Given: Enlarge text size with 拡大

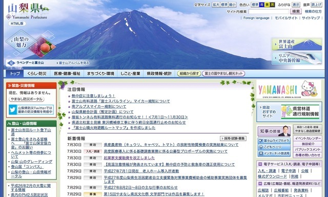Looking at the screenshot, I should tap(216, 5).
